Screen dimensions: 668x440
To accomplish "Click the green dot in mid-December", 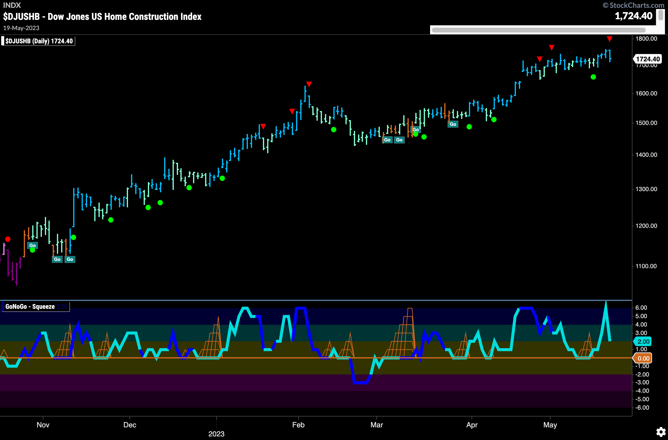I will tap(160, 203).
